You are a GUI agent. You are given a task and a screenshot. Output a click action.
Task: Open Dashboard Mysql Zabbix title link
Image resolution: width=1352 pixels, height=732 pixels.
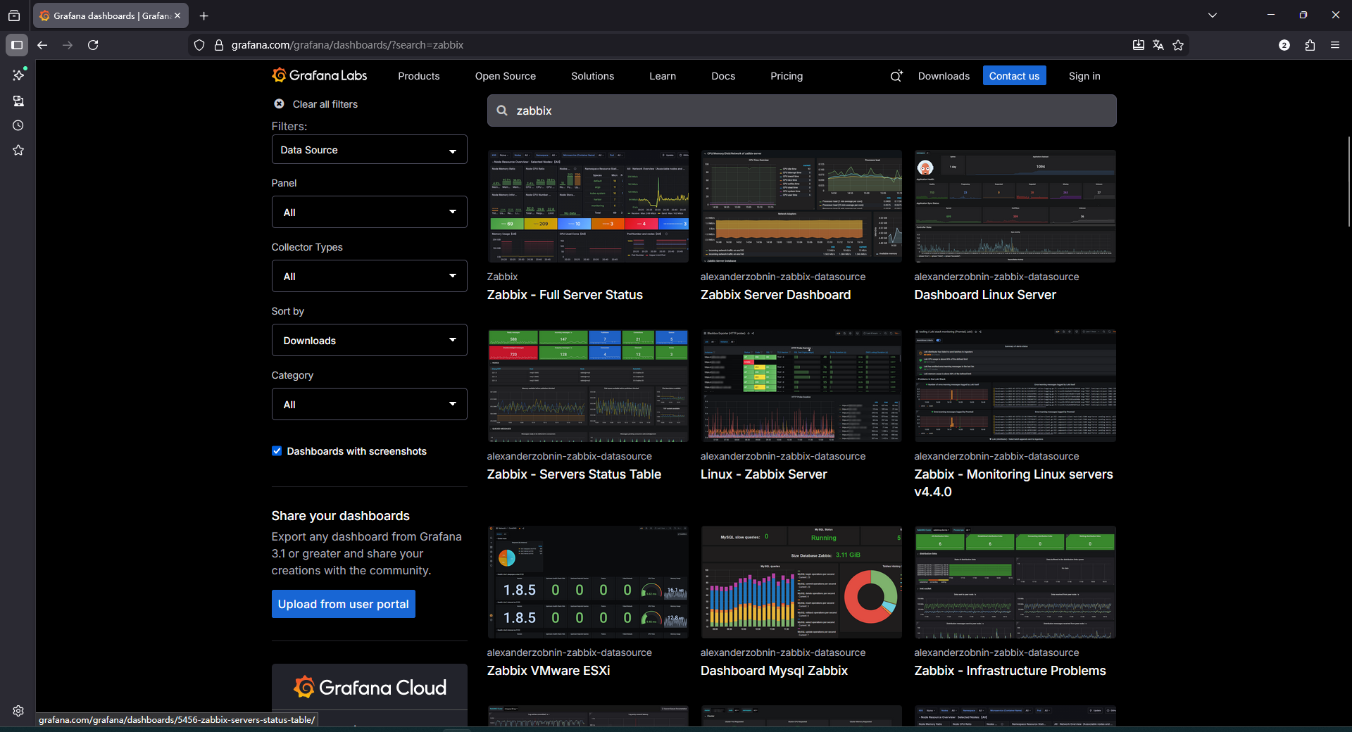774,671
